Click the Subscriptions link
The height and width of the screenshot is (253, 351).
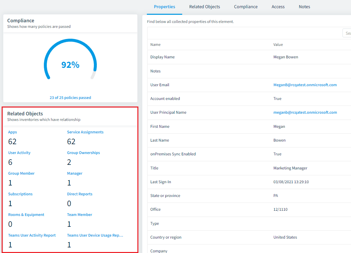tap(20, 194)
